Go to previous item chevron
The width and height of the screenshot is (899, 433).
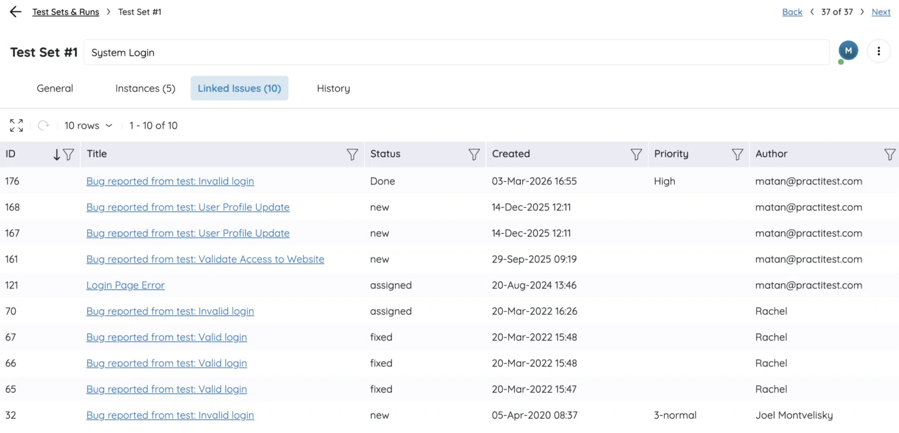[x=812, y=12]
